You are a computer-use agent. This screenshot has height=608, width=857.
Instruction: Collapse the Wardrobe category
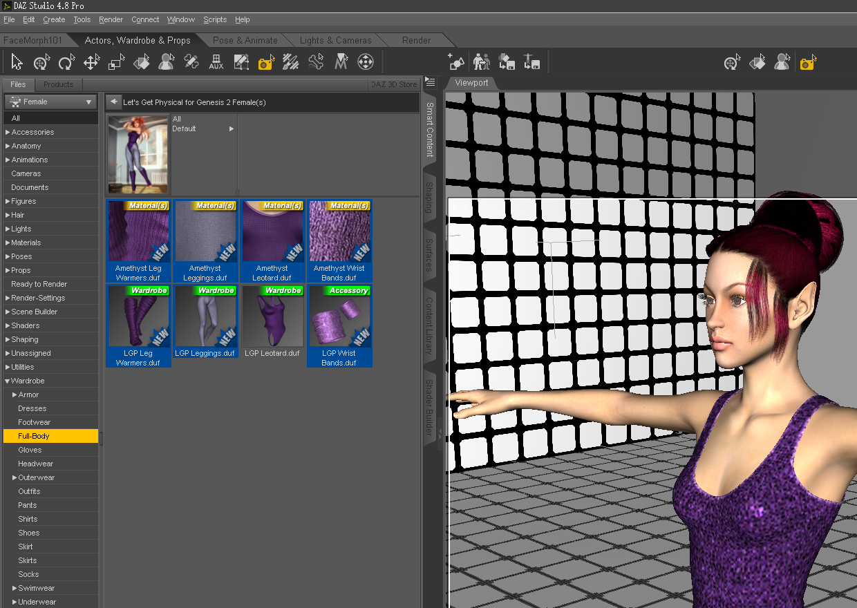[x=8, y=381]
